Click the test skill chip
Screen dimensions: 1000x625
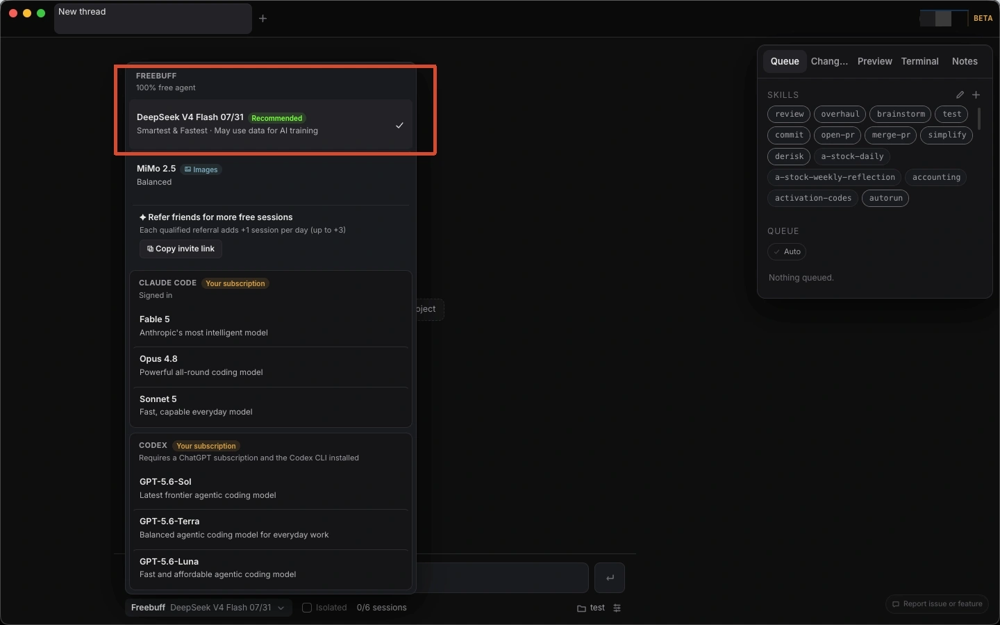coord(952,114)
